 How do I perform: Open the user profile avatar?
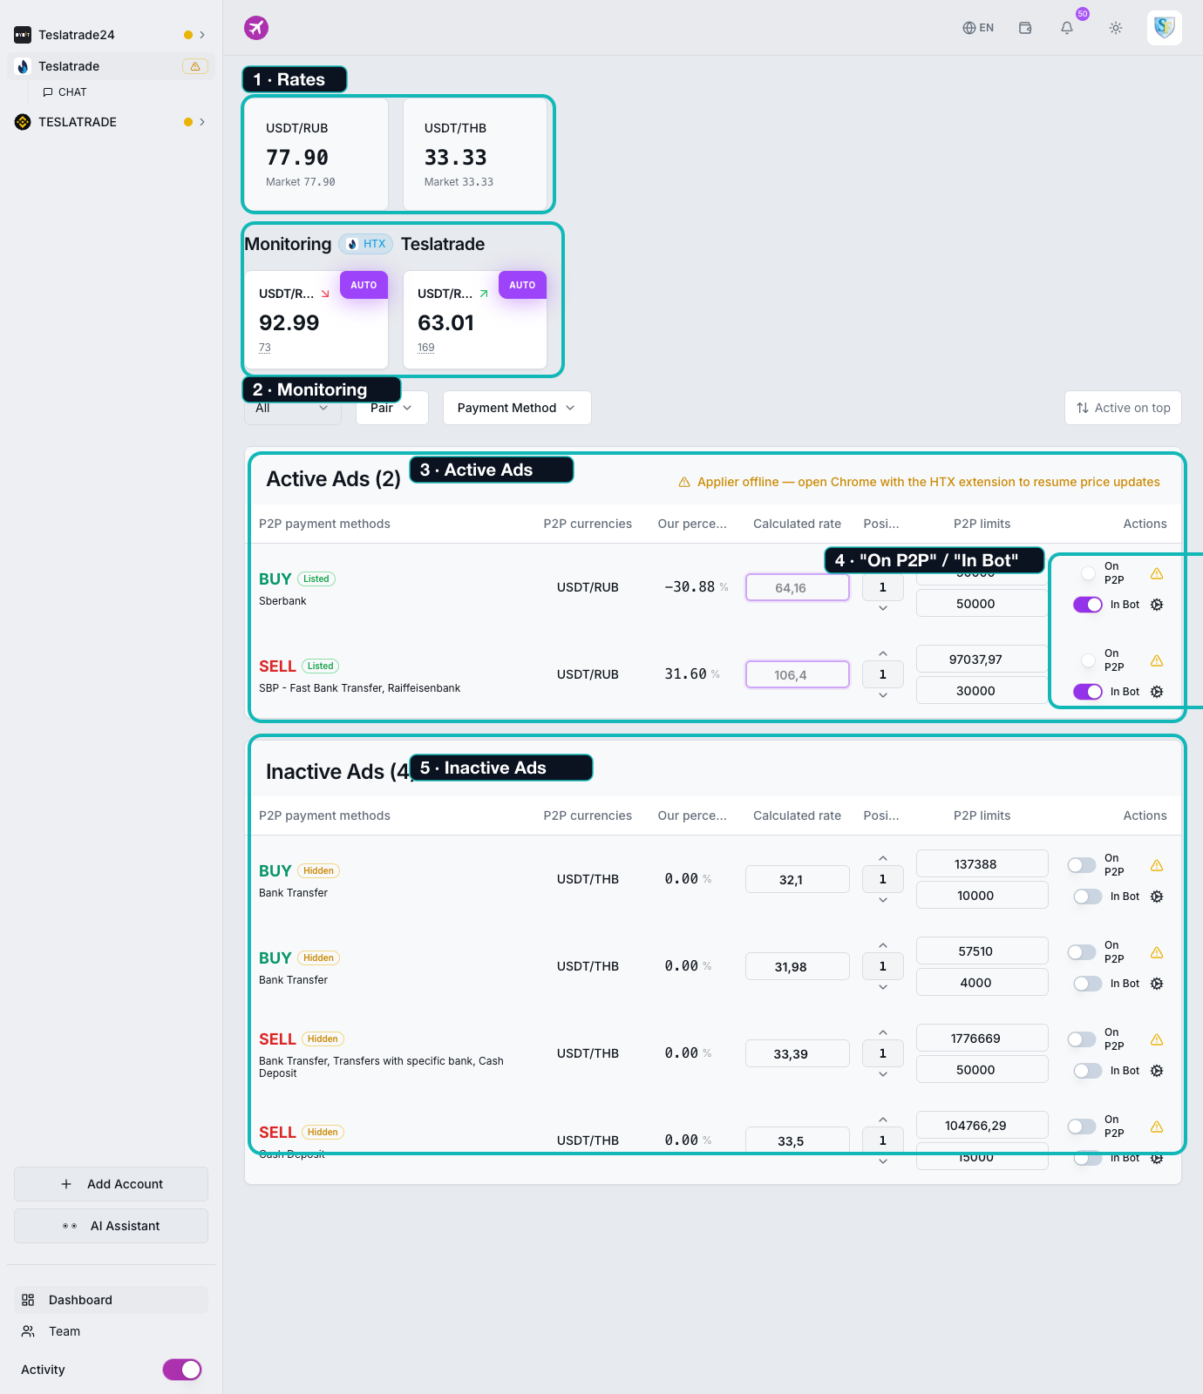coord(1165,28)
